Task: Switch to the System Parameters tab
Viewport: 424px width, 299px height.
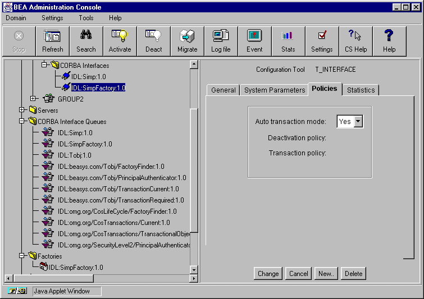Action: coord(275,90)
